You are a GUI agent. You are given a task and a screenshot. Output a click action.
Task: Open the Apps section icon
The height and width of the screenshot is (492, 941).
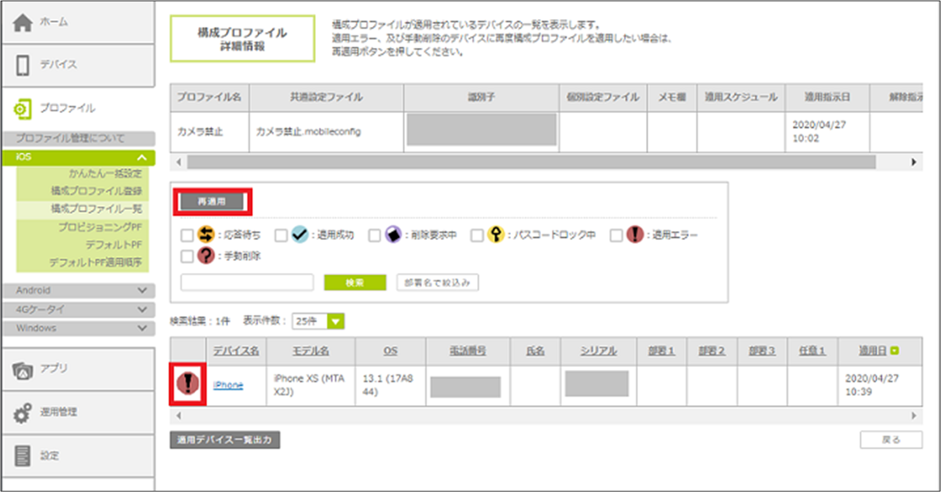(x=23, y=369)
